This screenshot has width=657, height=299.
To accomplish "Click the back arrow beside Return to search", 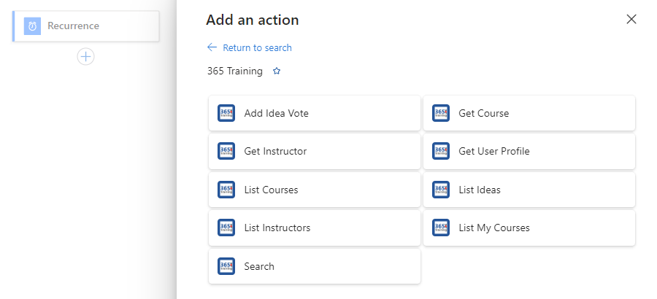I will click(x=212, y=47).
